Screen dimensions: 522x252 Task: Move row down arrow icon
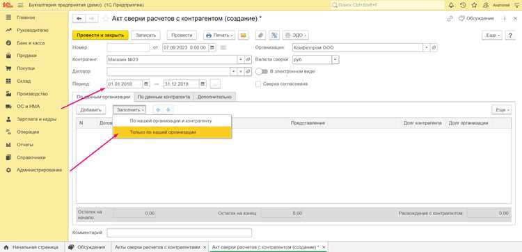168,109
